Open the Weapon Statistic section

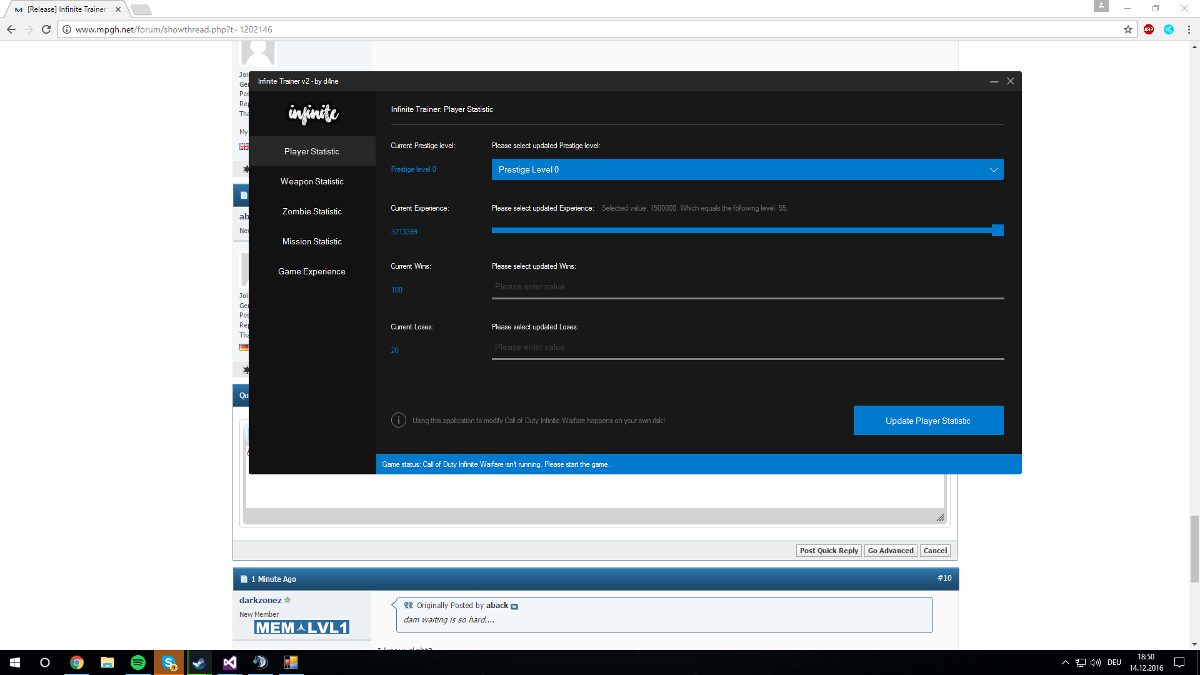[312, 181]
